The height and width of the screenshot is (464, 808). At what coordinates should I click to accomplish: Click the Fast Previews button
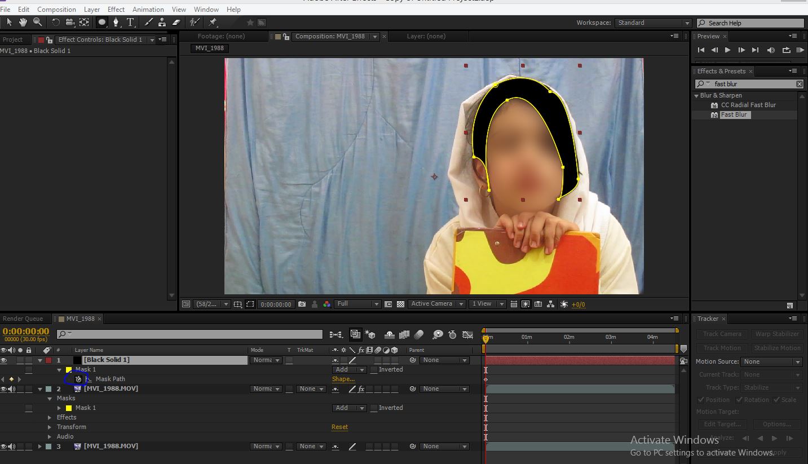(526, 304)
